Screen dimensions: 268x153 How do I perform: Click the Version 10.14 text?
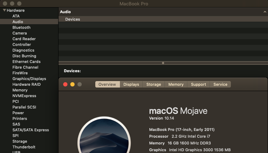[161, 118]
